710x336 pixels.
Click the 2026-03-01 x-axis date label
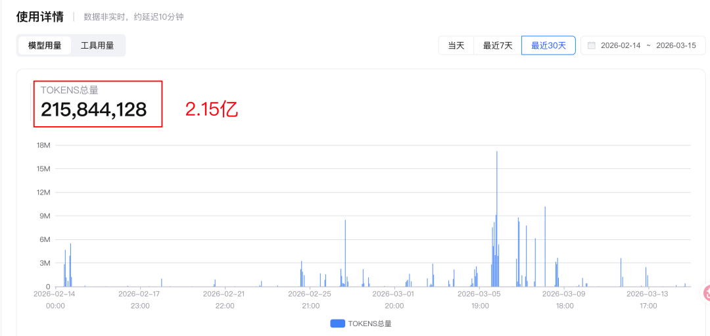(394, 293)
